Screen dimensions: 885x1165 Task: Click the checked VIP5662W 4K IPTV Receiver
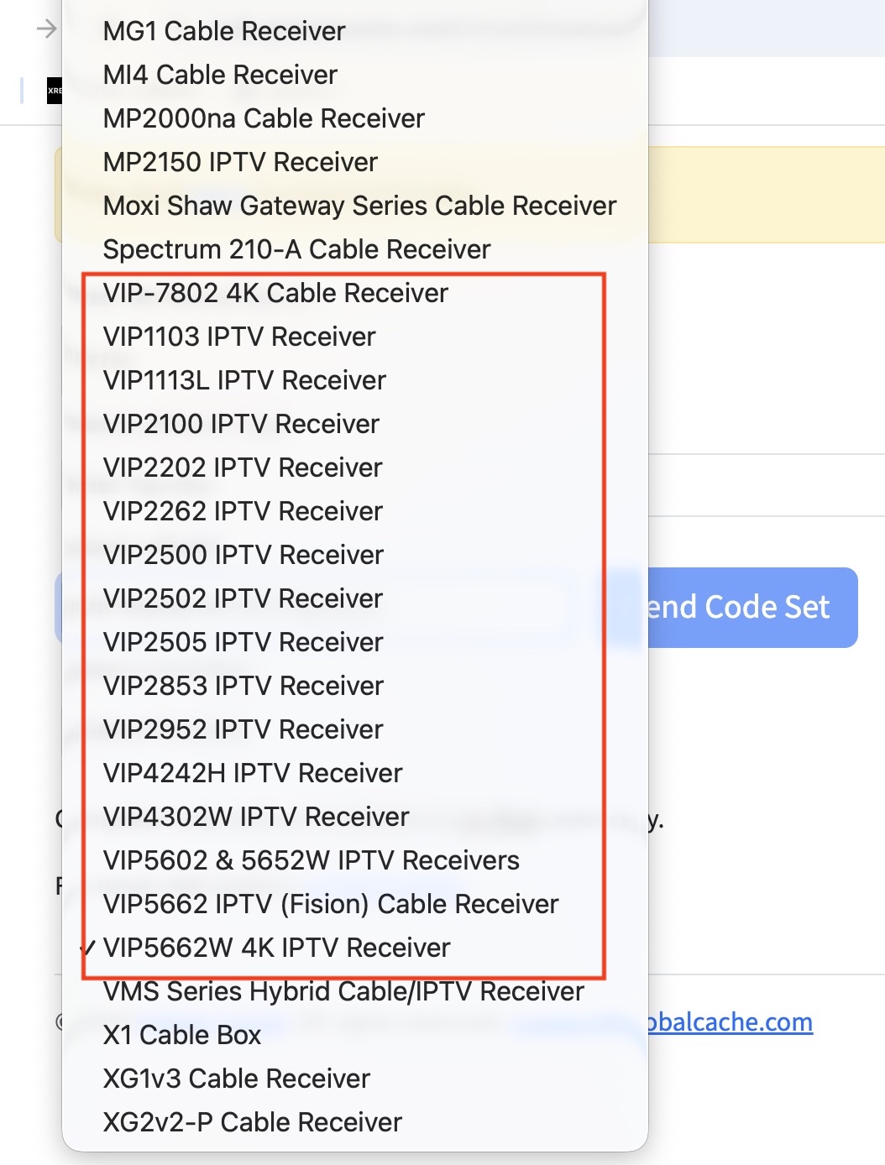pyautogui.click(x=276, y=948)
